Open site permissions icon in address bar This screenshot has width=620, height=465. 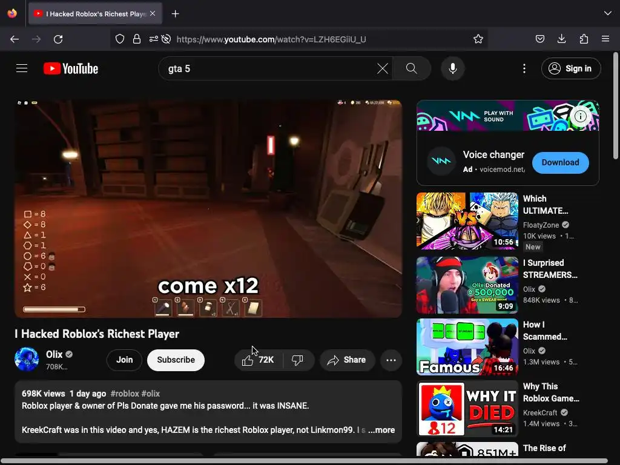tap(153, 39)
